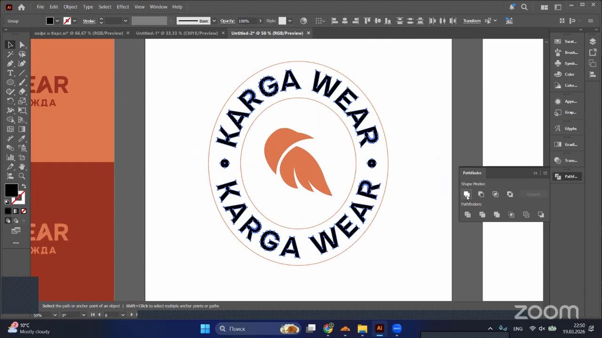
Task: Open the Basic brush definition dropdown
Action: pyautogui.click(x=214, y=21)
